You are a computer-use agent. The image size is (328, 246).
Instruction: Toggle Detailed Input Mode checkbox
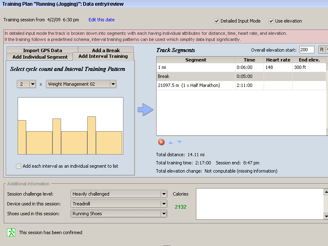click(216, 21)
